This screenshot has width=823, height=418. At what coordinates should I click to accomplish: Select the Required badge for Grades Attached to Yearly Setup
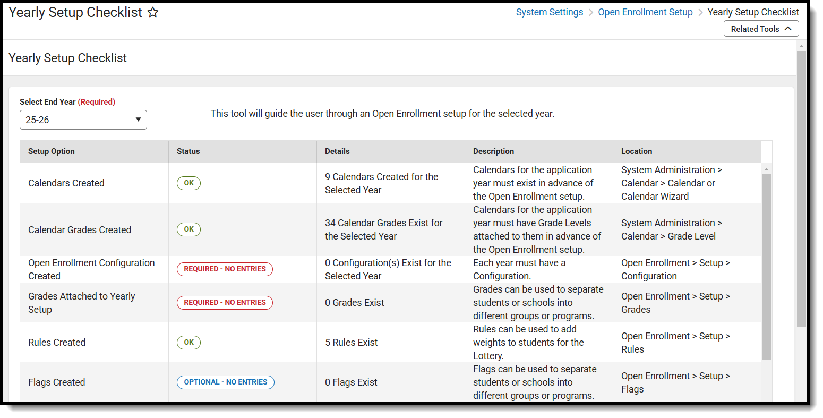(225, 303)
